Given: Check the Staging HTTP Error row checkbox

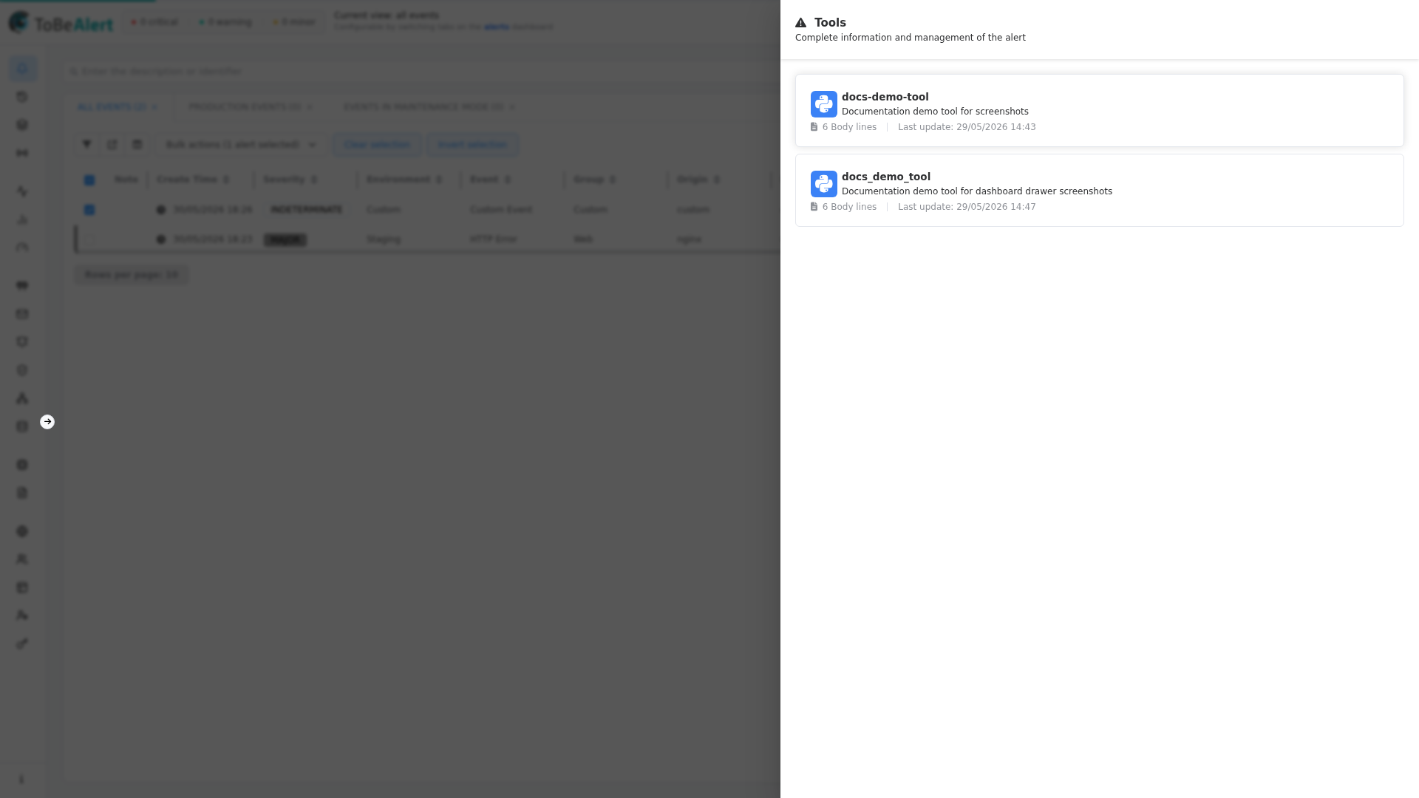Looking at the screenshot, I should click(x=89, y=239).
